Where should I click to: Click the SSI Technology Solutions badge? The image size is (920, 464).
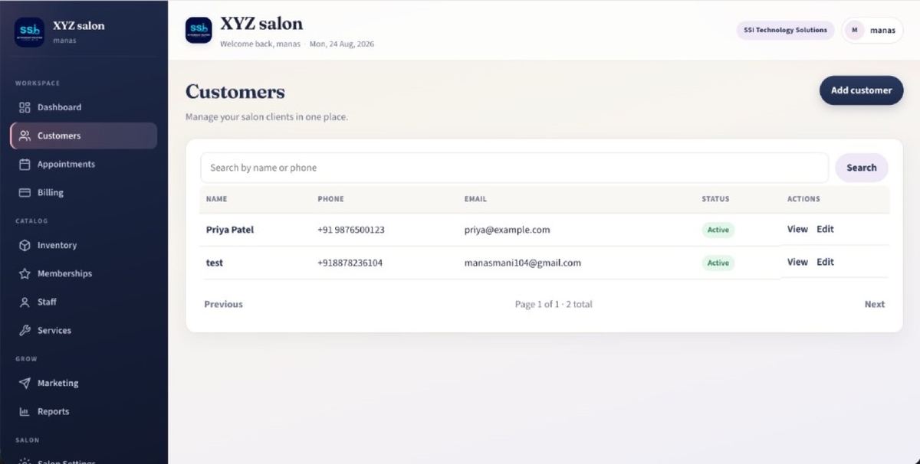click(x=785, y=30)
